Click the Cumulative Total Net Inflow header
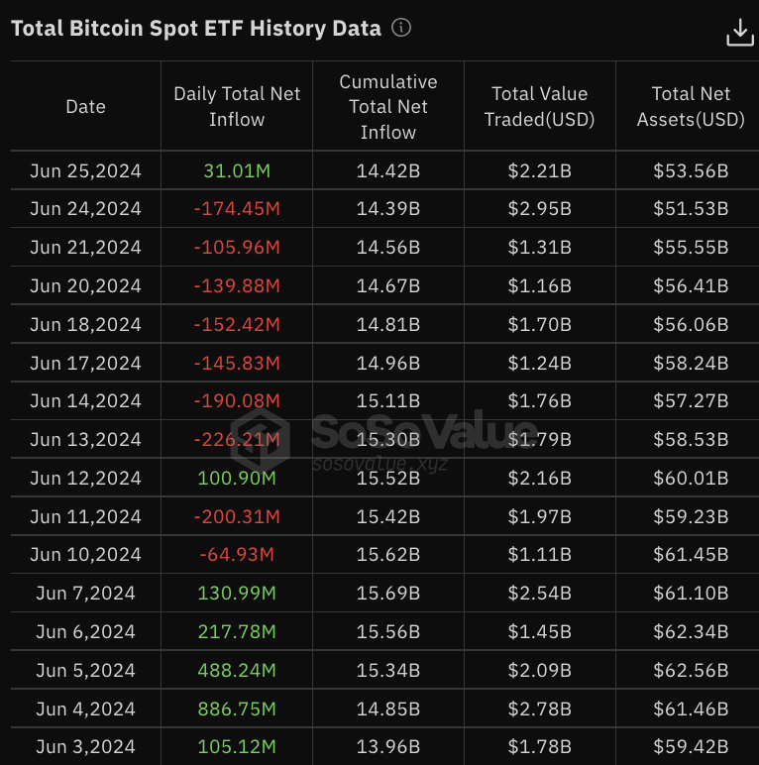The height and width of the screenshot is (765, 759). [x=388, y=107]
